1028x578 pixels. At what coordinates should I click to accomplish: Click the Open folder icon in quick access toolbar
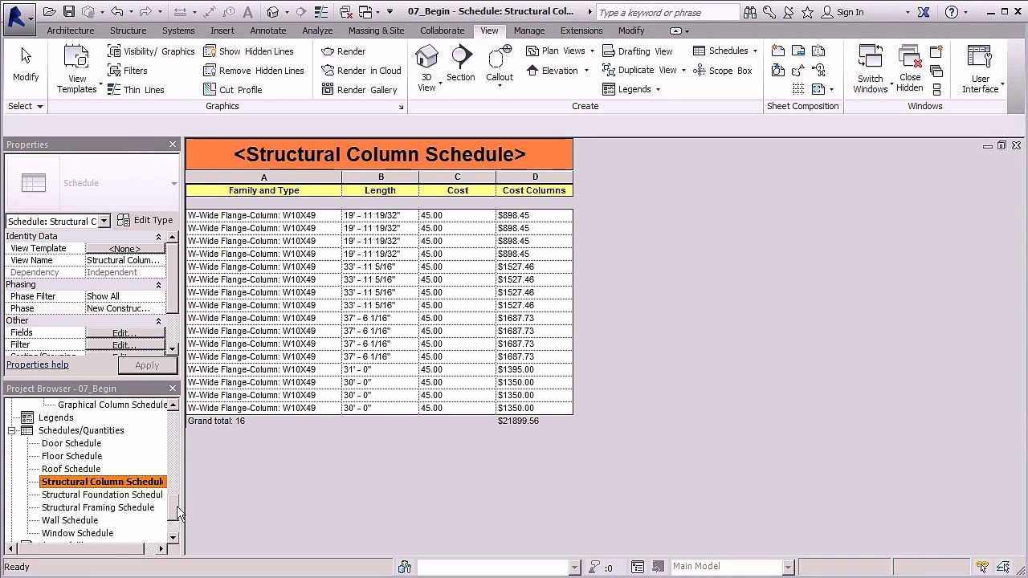point(50,12)
